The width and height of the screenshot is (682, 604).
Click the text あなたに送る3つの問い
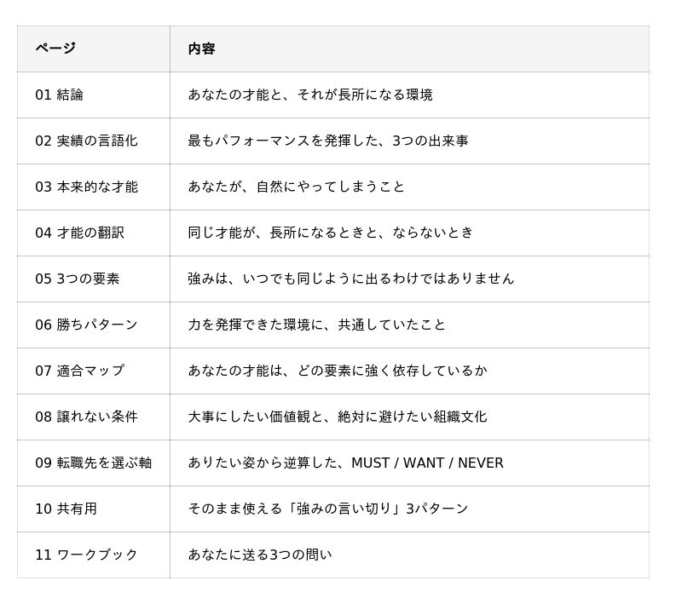pos(260,555)
